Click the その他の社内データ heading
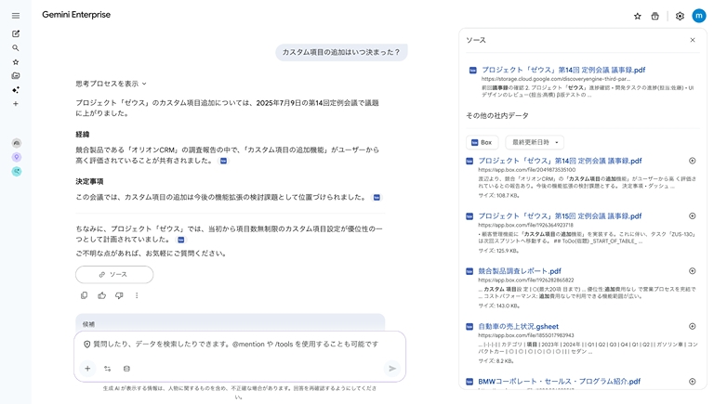 (x=497, y=115)
